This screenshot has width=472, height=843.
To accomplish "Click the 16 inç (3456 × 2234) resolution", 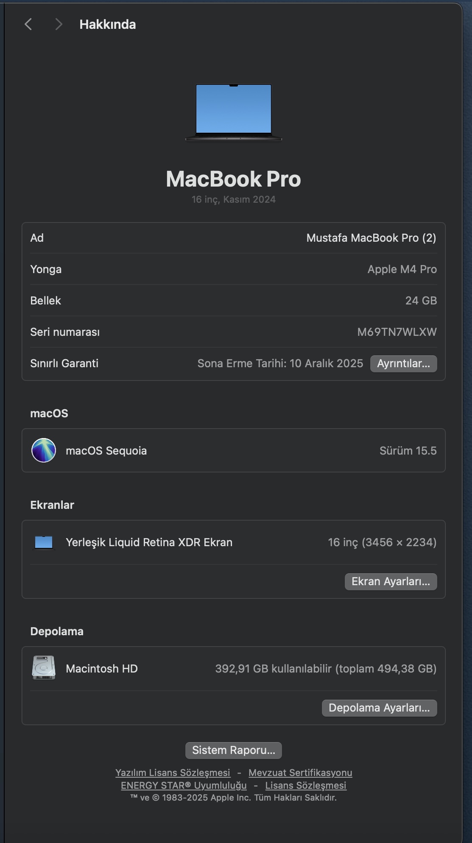I will pyautogui.click(x=382, y=542).
